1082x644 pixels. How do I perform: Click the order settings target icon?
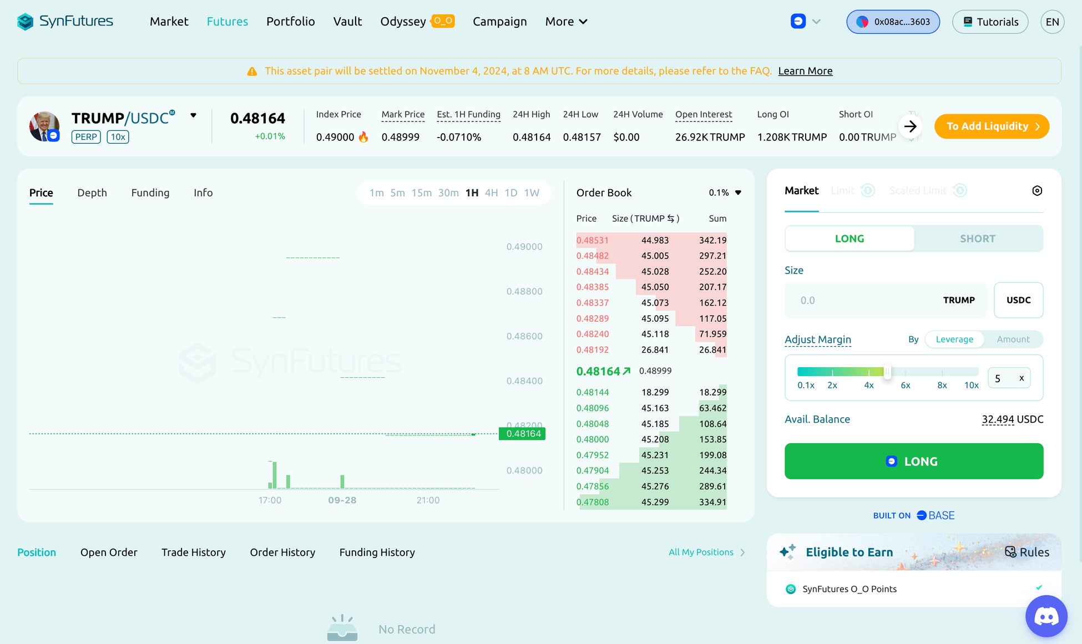coord(1037,191)
